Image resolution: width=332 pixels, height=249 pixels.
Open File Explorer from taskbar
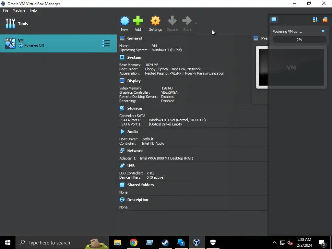click(x=117, y=243)
